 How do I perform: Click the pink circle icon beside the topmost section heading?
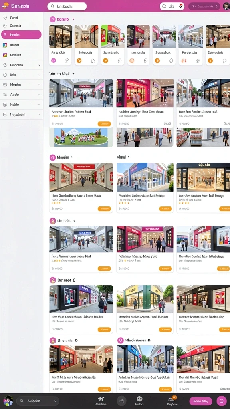coord(52,19)
